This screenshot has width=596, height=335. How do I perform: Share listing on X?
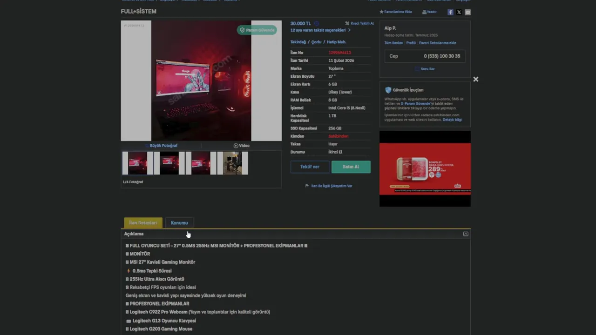(459, 12)
